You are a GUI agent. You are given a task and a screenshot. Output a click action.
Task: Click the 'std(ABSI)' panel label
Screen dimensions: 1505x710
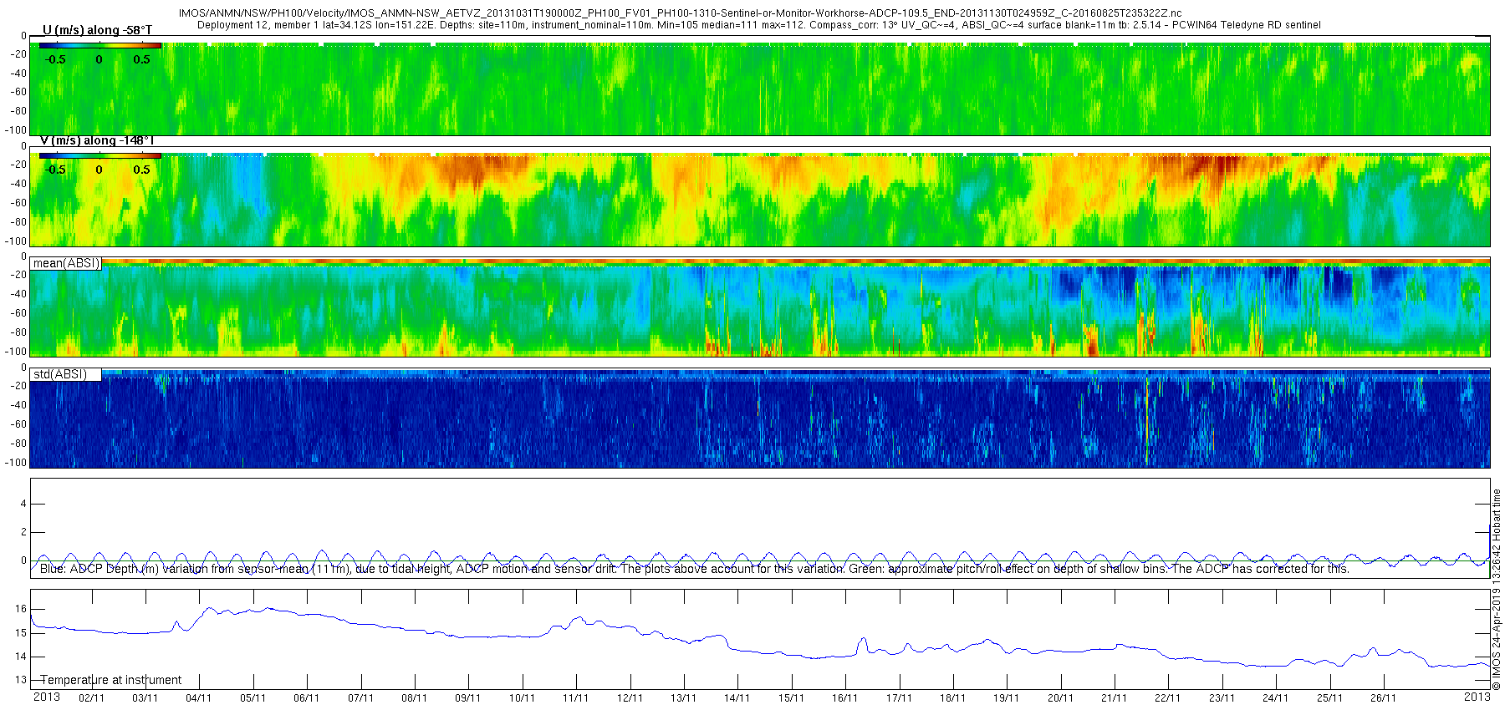tap(60, 374)
